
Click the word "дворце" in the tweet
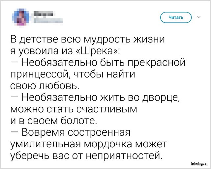(x=168, y=98)
